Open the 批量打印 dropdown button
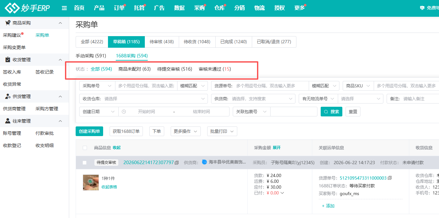This screenshot has height=218, width=439. coord(222,131)
